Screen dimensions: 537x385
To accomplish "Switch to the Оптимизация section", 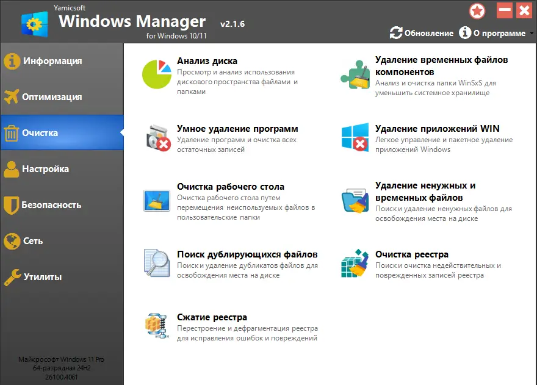I will point(62,97).
